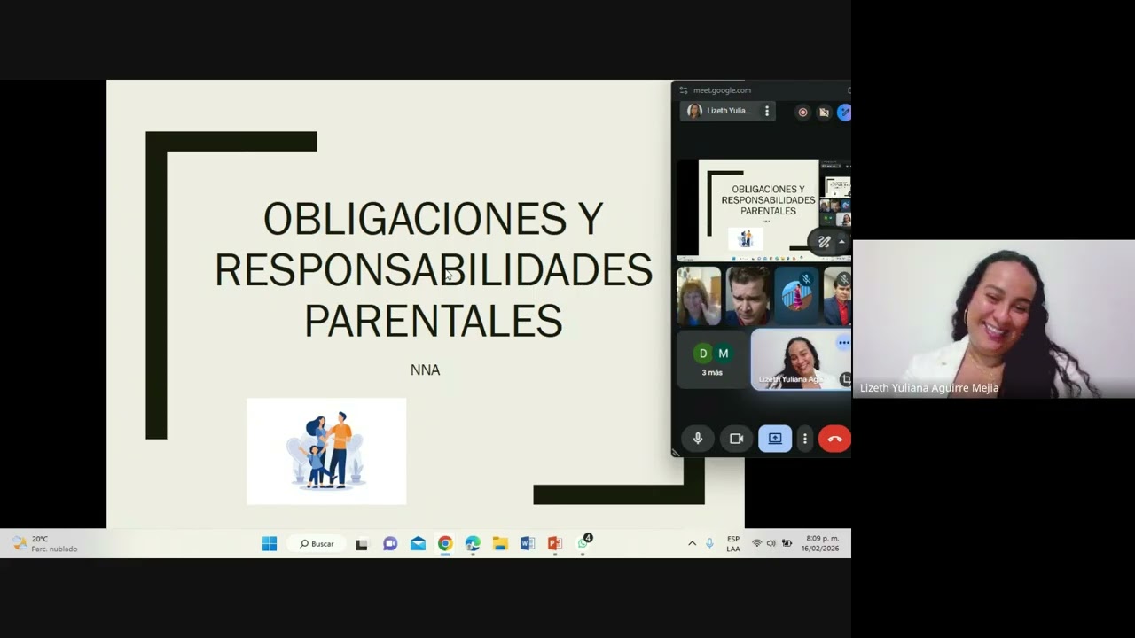
Task: Click the Lizeth Yuliana Aguirre Mejia video feed
Action: click(x=993, y=319)
